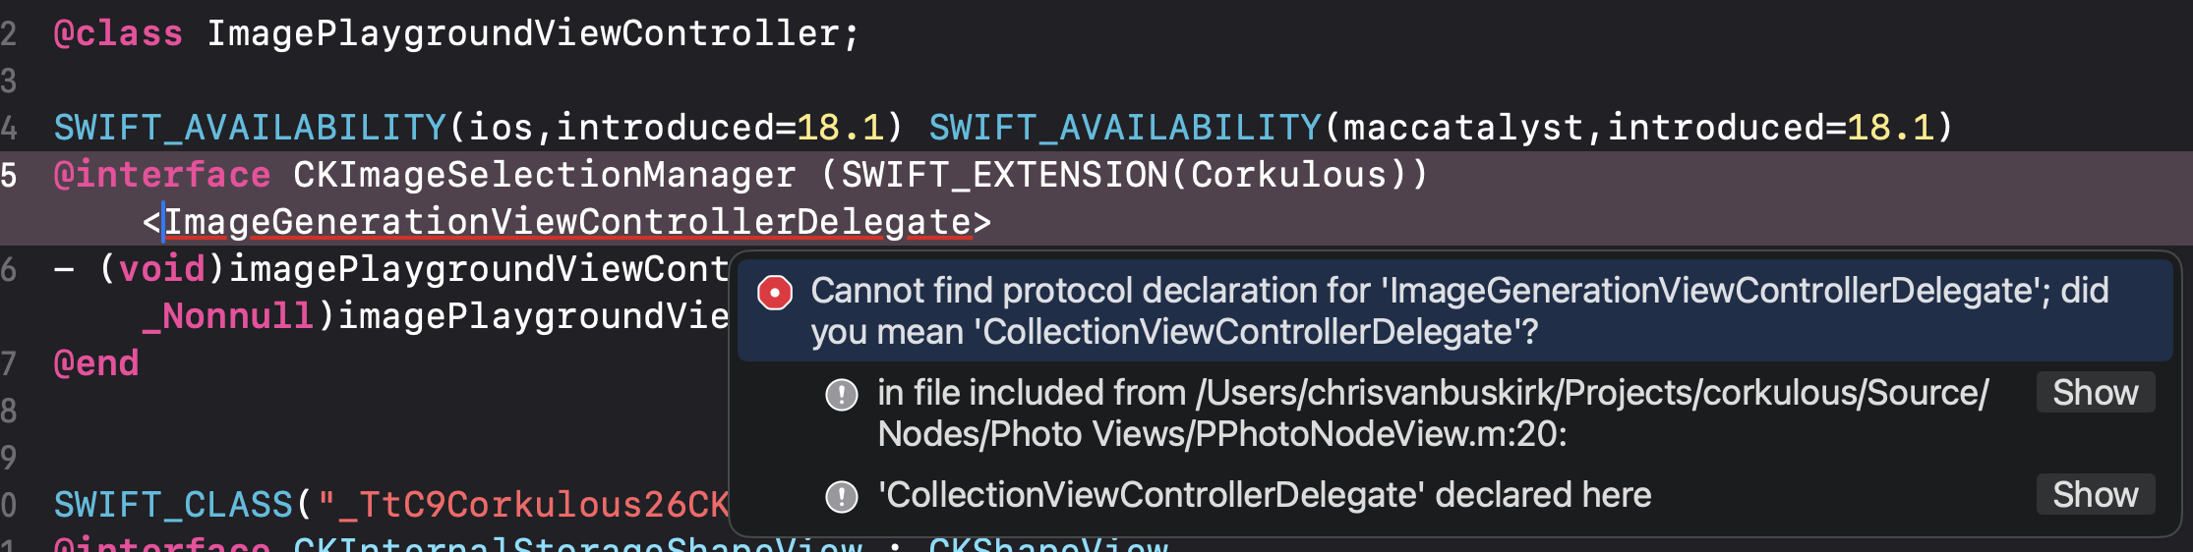Click the CKImageSelectionManager interface name

click(545, 175)
